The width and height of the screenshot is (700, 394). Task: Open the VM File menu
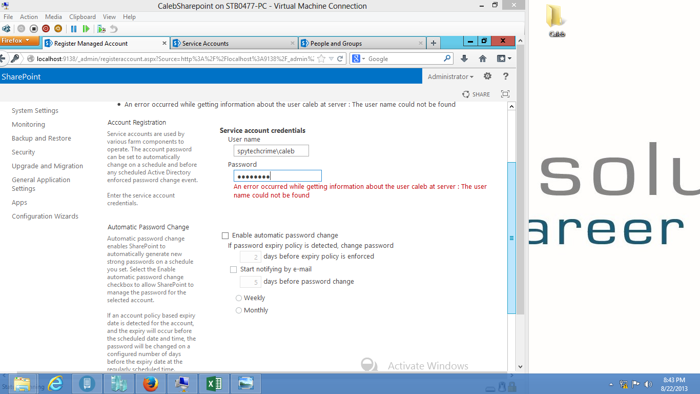[8, 17]
